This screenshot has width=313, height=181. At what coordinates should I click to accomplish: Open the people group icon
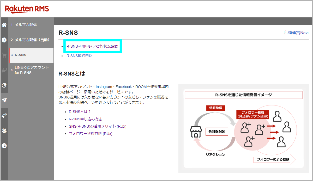[4, 130]
